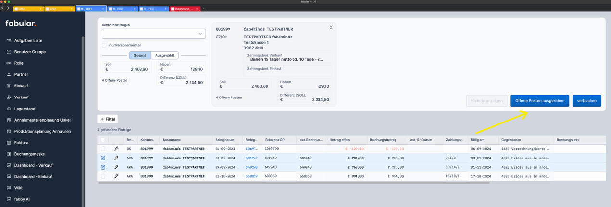Click the pencil edit icon for row 650059
611x207 pixels.
point(116,176)
